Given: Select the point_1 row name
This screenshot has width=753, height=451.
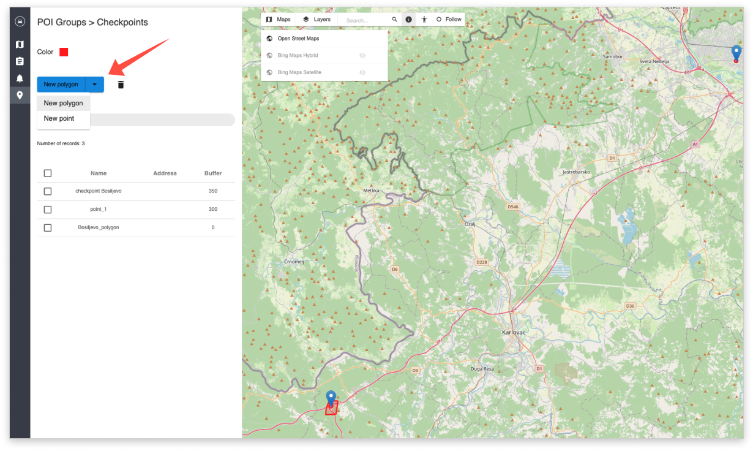Looking at the screenshot, I should (x=99, y=210).
